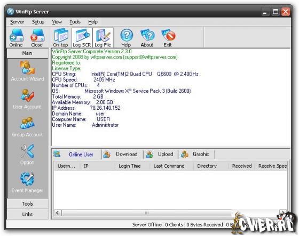Open Event Manager in sidebar
Image resolution: width=299 pixels, height=236 pixels.
click(x=27, y=182)
